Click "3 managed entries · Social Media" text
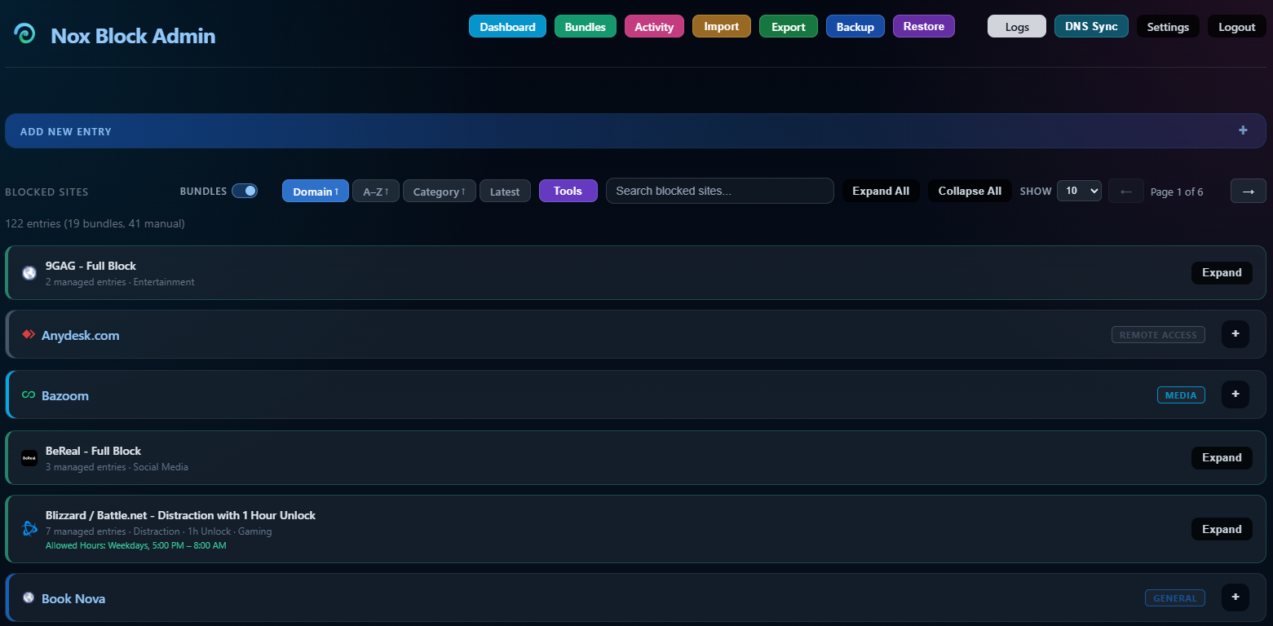The image size is (1273, 626). (x=117, y=467)
